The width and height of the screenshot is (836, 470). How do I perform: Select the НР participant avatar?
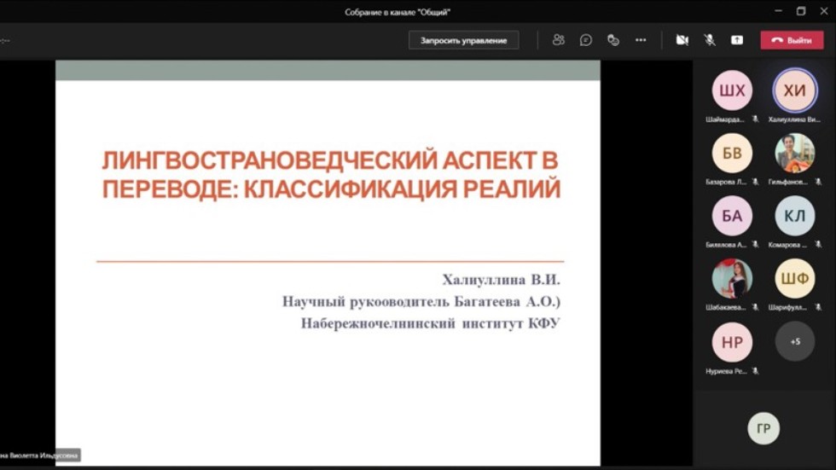click(x=732, y=341)
